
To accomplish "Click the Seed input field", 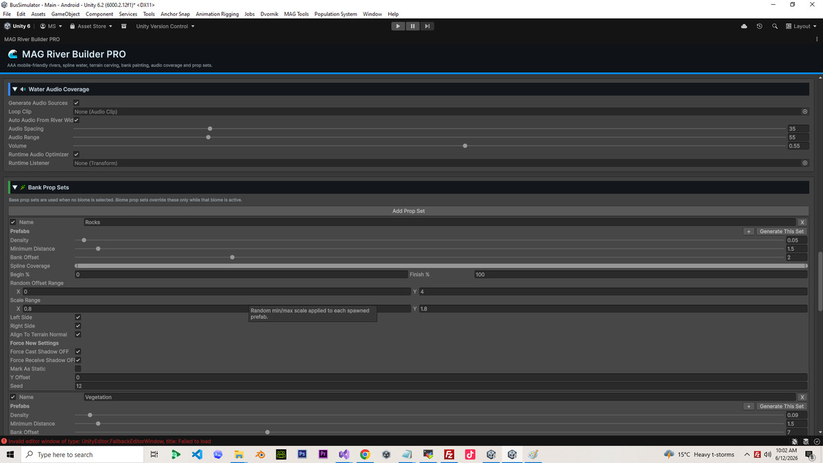I will point(440,386).
